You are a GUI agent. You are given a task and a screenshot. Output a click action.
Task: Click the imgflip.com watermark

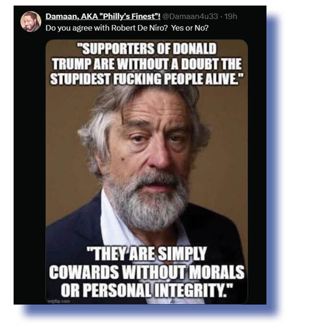[59, 300]
